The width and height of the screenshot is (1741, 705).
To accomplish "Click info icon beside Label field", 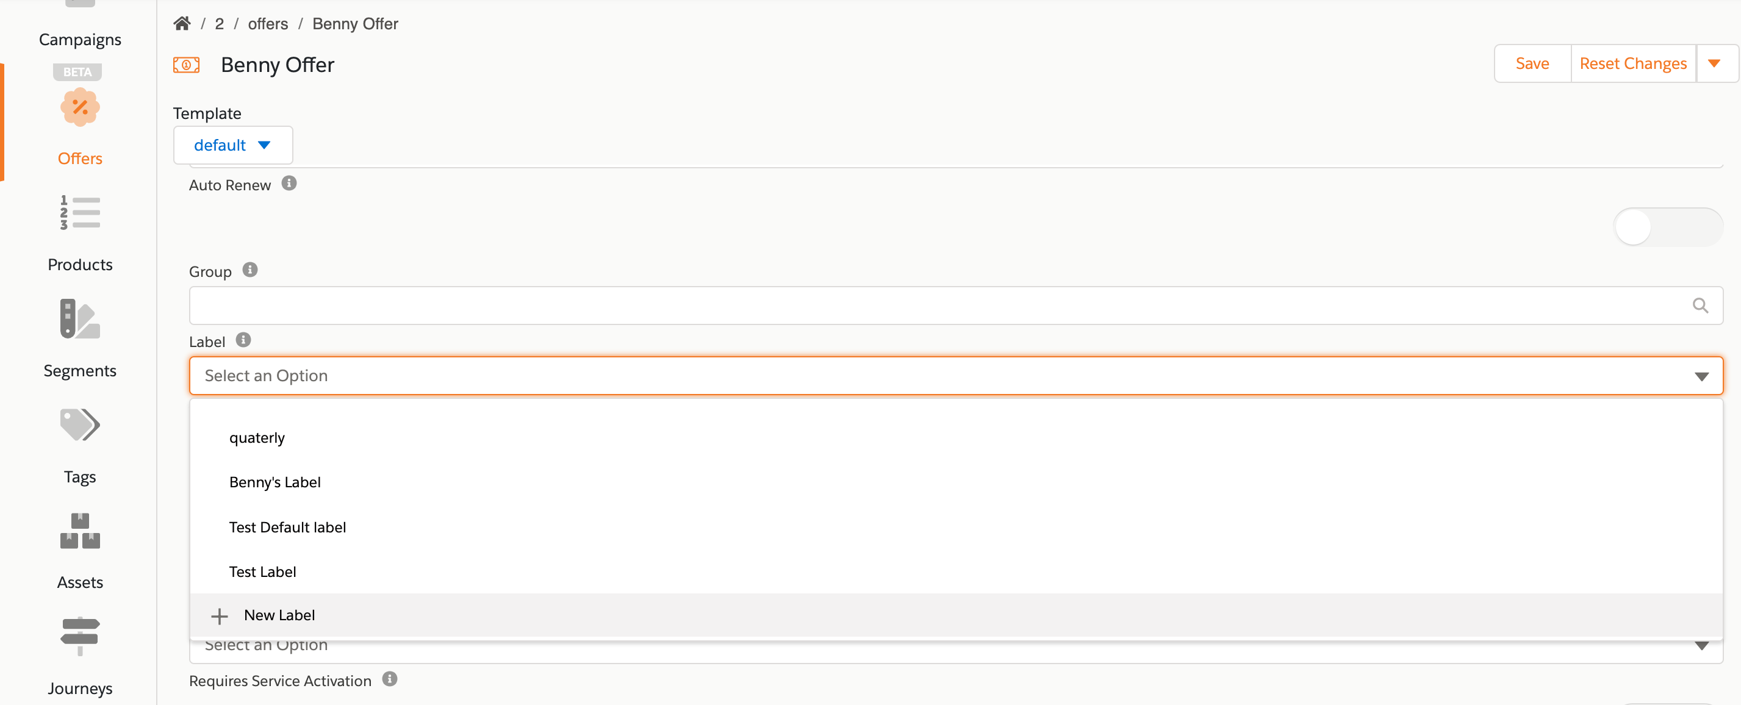I will click(x=243, y=340).
